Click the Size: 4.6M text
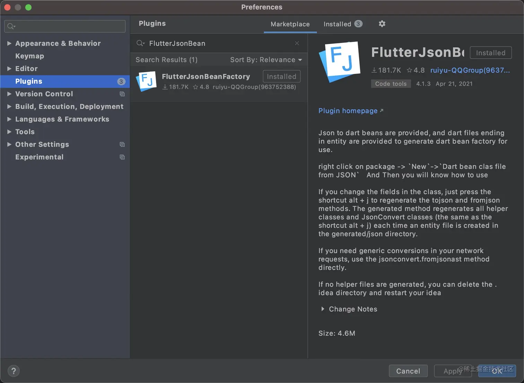Screen dimensions: 524x383 [337, 333]
